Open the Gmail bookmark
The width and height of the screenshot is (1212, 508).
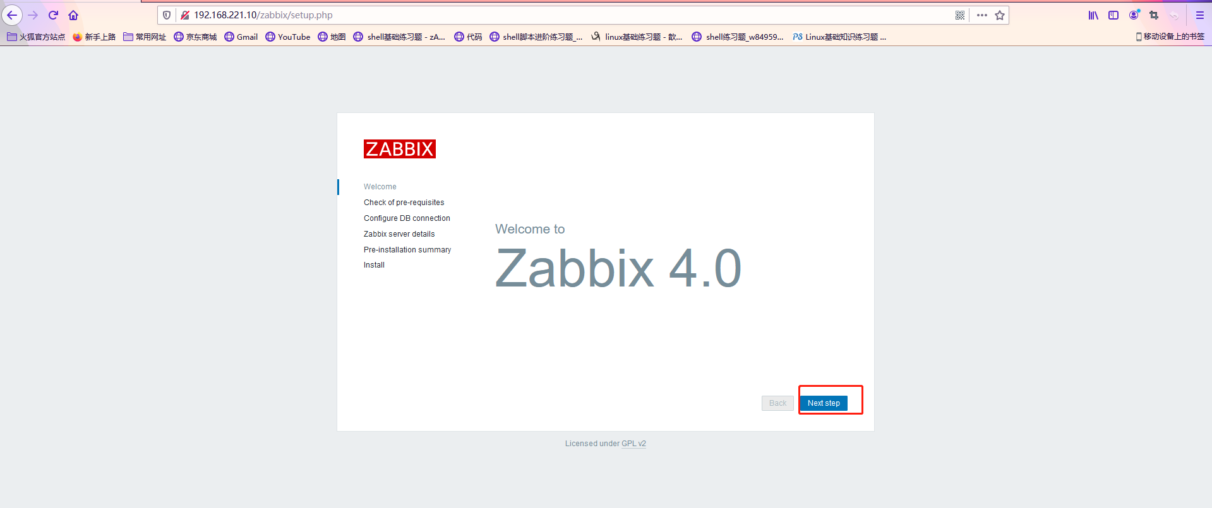tap(241, 37)
